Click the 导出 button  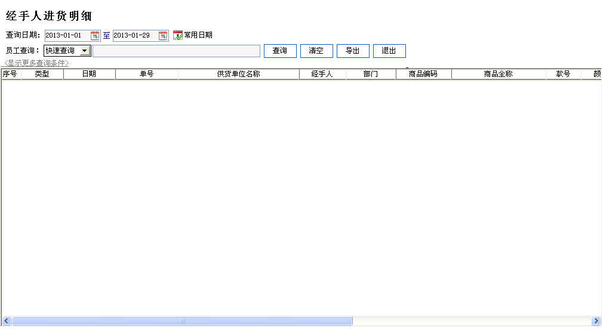[x=353, y=51]
